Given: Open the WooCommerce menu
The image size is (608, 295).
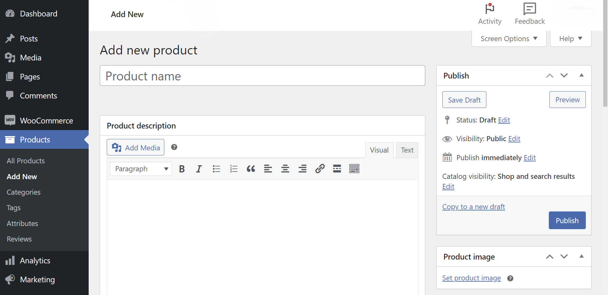Looking at the screenshot, I should [44, 121].
